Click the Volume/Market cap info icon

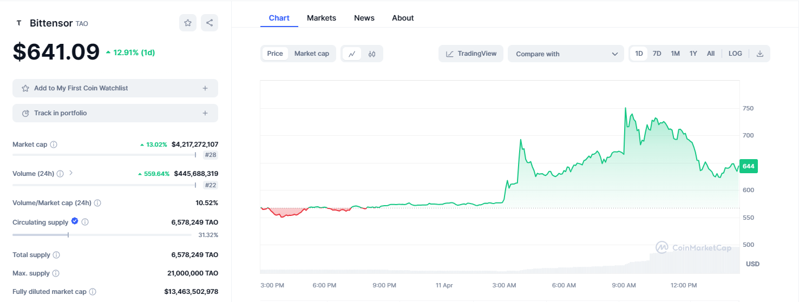point(97,203)
